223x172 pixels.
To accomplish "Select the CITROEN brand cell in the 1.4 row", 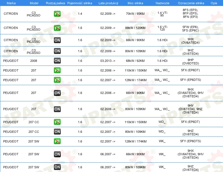I will (x=11, y=14).
